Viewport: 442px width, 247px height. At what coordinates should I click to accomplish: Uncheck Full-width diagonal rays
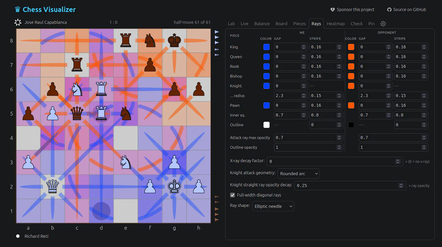coord(233,195)
